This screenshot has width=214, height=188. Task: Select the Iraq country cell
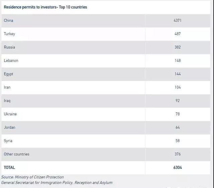(x=7, y=101)
